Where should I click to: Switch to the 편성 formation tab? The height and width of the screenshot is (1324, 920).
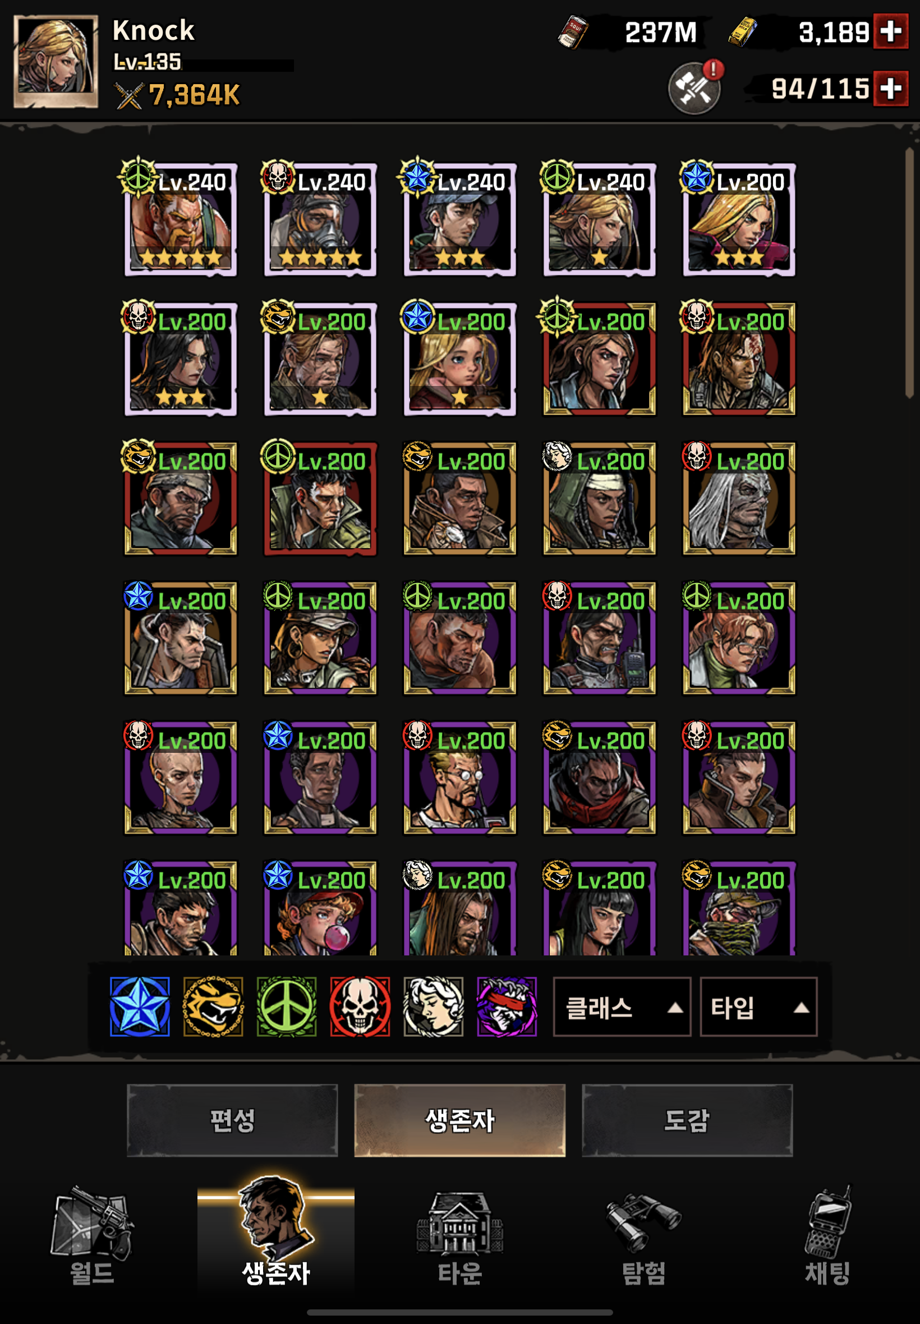tap(232, 1120)
